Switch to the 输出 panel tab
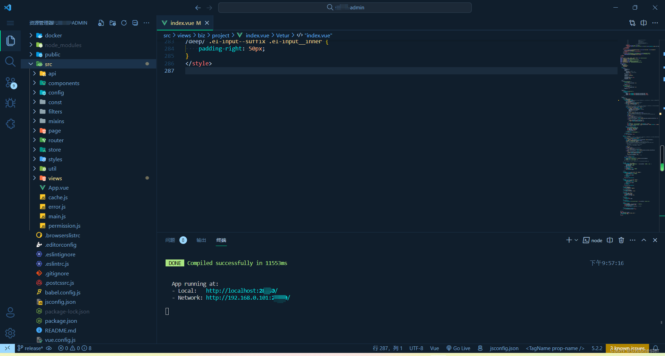This screenshot has width=665, height=356. tap(201, 240)
